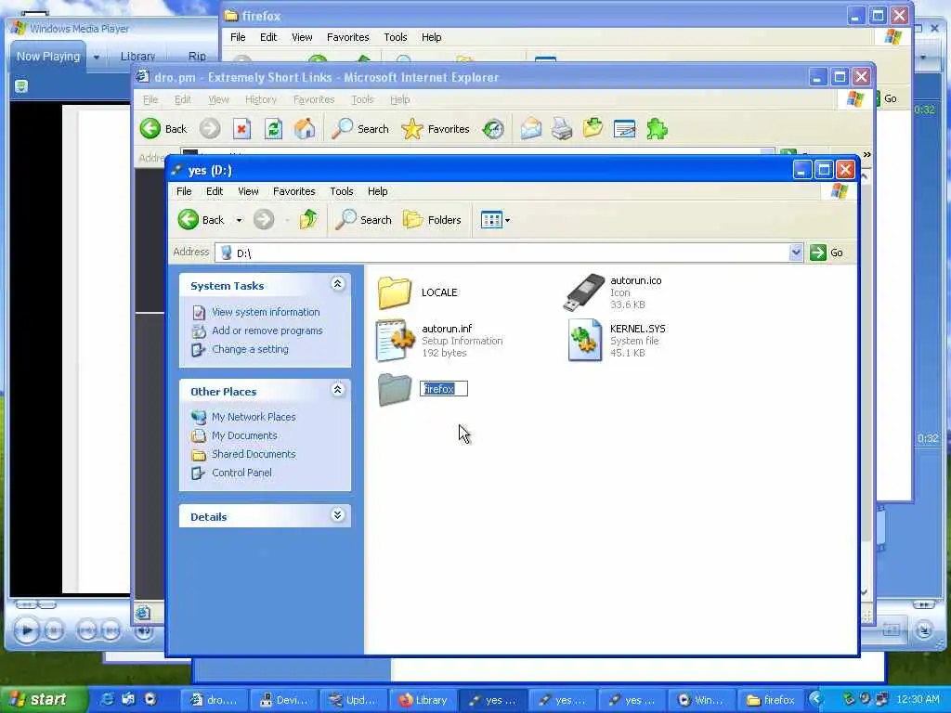Click the History clock icon in Internet Explorer
Screen dimensions: 951x713
click(x=493, y=128)
